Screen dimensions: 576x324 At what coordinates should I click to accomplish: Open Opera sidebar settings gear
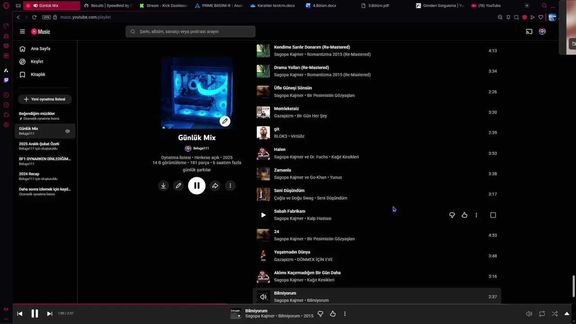[x=6, y=125]
